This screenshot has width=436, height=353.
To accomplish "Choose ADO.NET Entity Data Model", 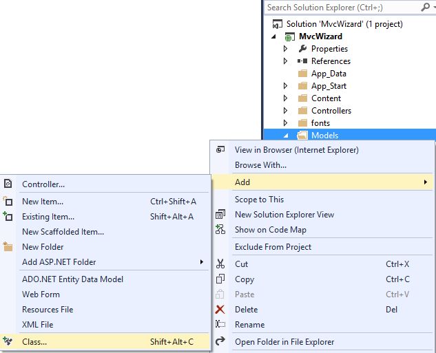I will (x=105, y=279).
